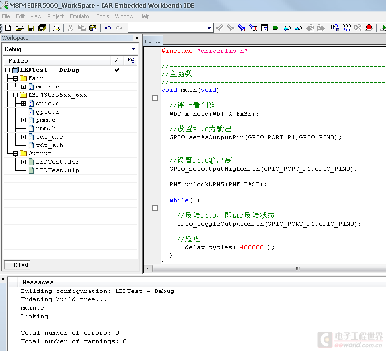Screen dimensions: 386x351
Task: Select the LEDTest workspace tab at bottom
Action: 18,265
